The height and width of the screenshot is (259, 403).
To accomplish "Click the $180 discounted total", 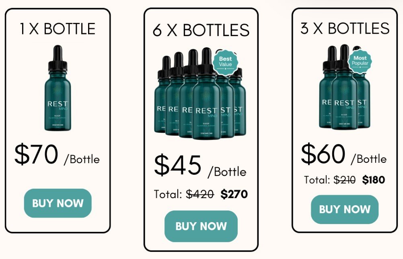I will [374, 180].
